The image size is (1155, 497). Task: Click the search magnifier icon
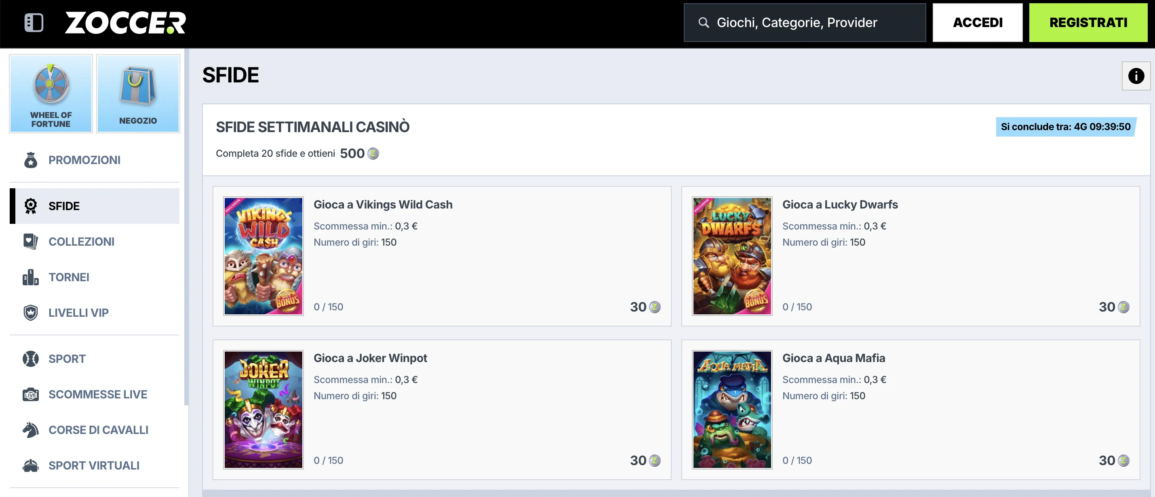(704, 22)
